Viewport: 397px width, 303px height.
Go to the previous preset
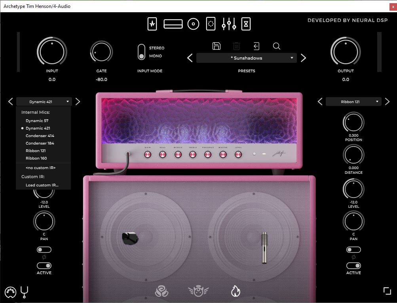pos(190,58)
